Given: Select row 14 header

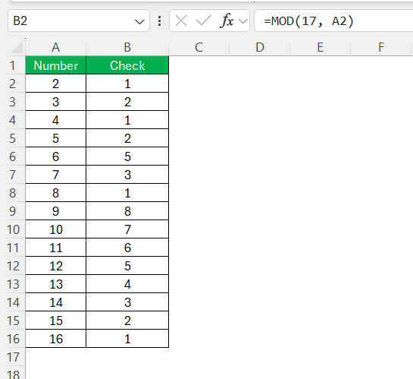Looking at the screenshot, I should 13,302.
